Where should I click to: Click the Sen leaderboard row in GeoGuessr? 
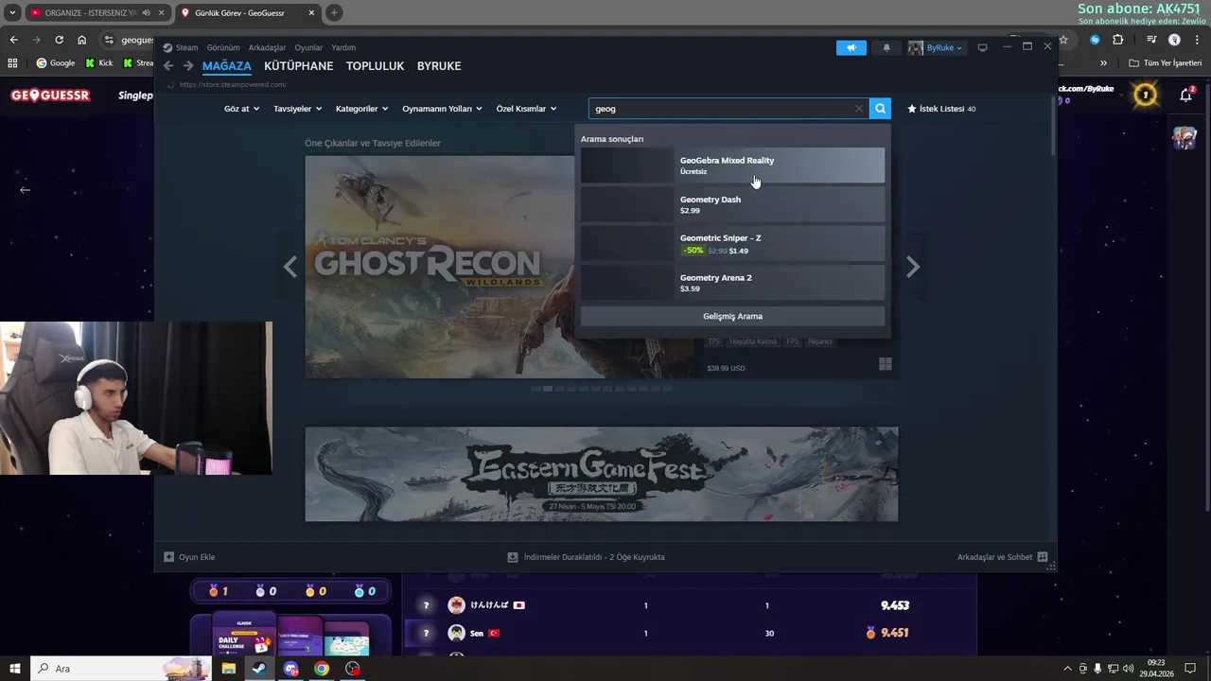[x=689, y=633]
